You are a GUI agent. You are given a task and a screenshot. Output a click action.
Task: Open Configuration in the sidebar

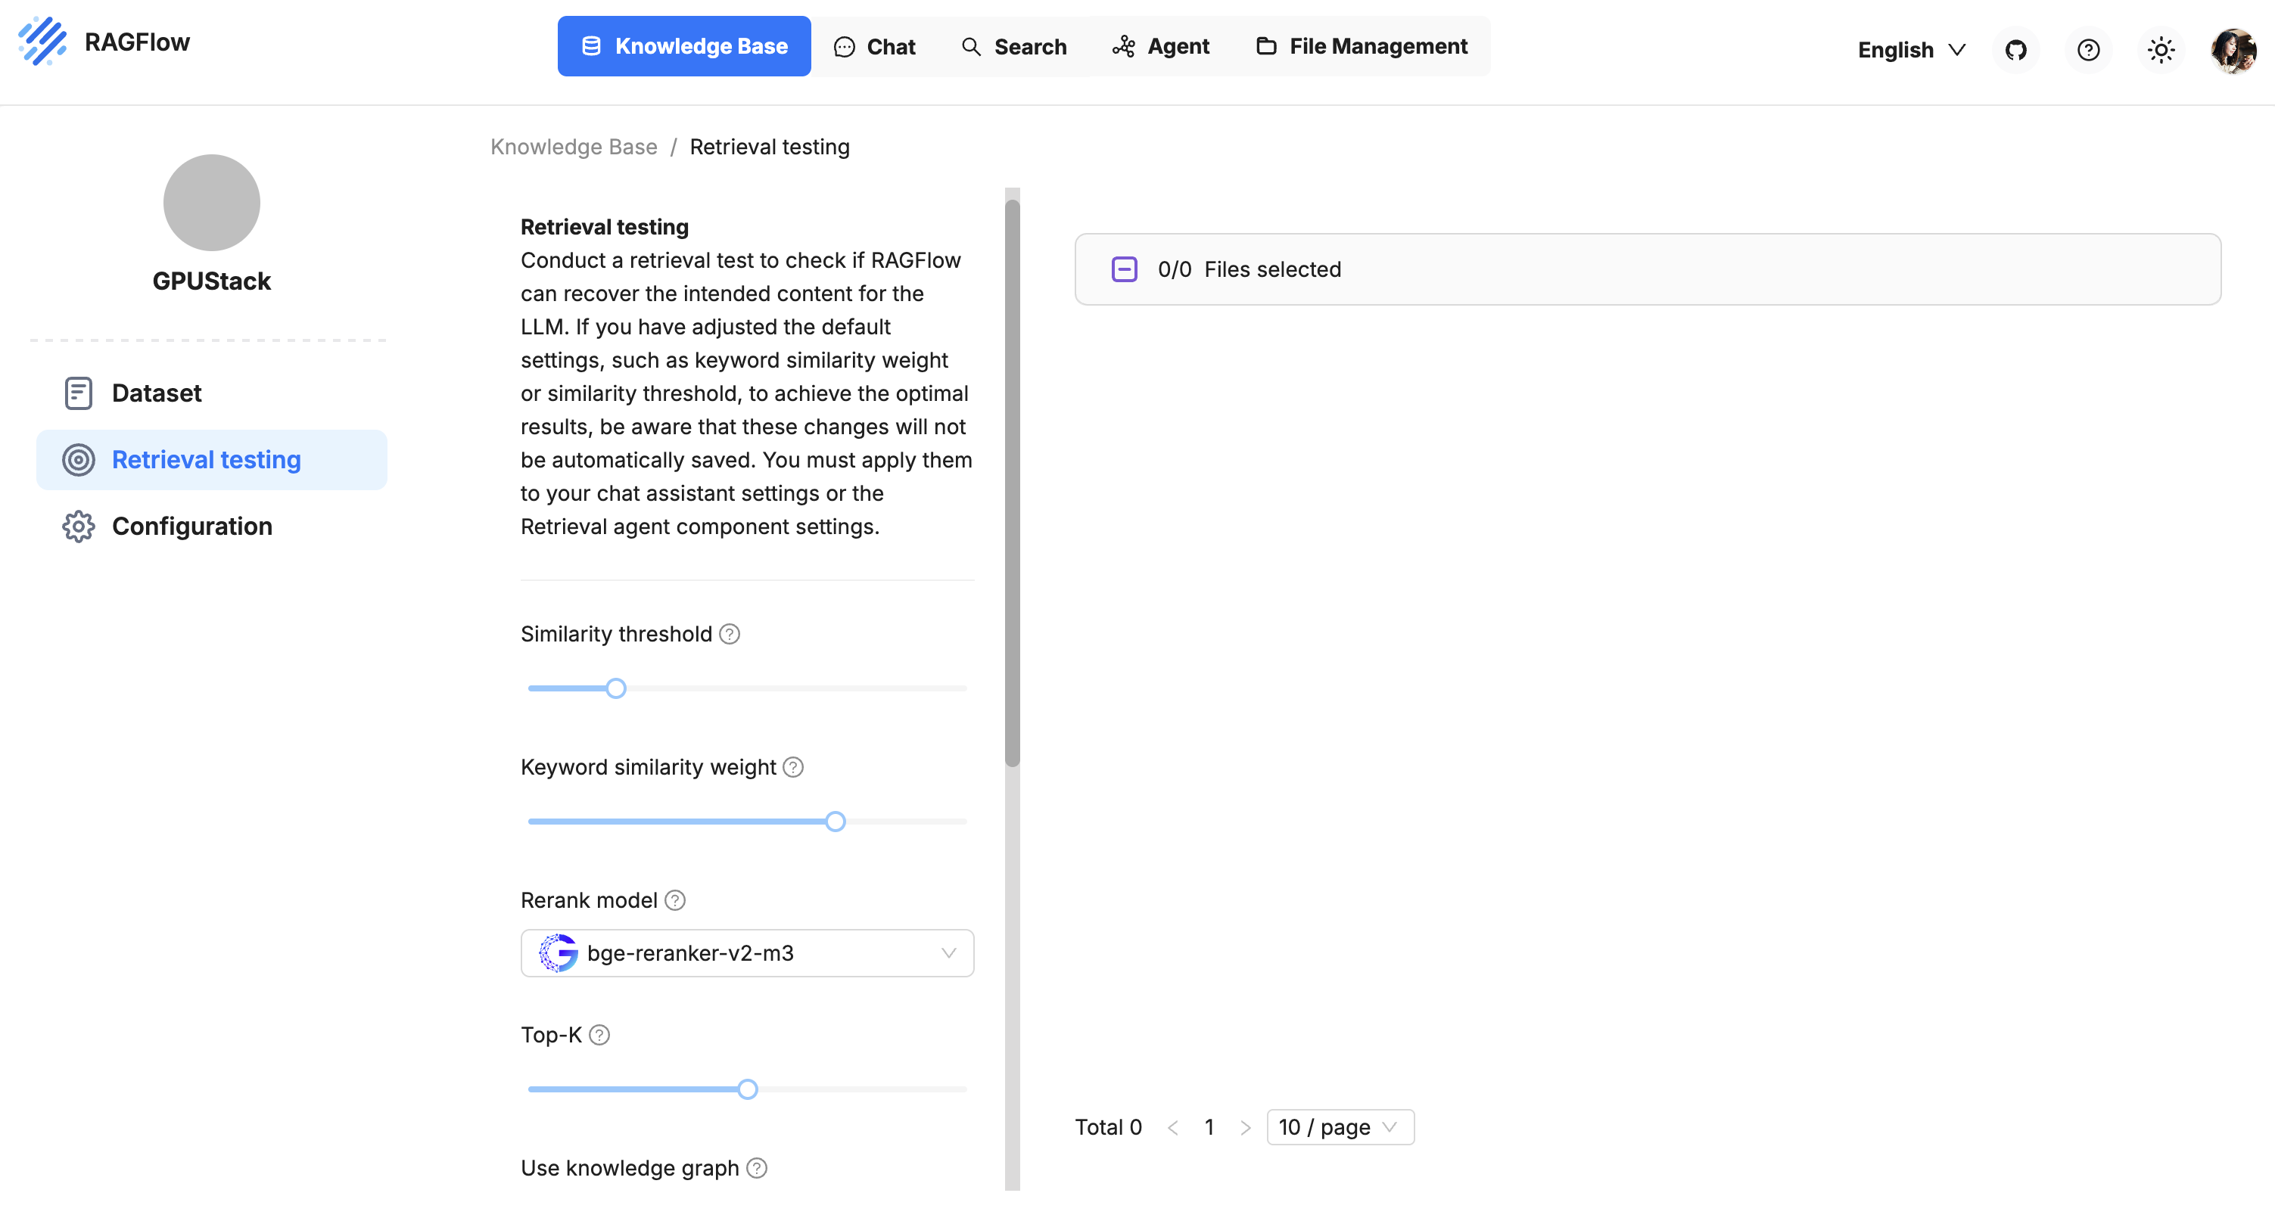[191, 526]
